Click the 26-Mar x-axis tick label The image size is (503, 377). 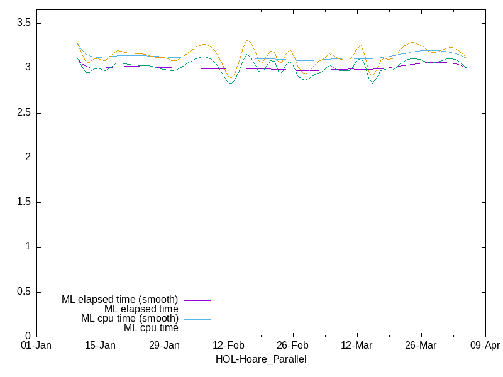421,346
